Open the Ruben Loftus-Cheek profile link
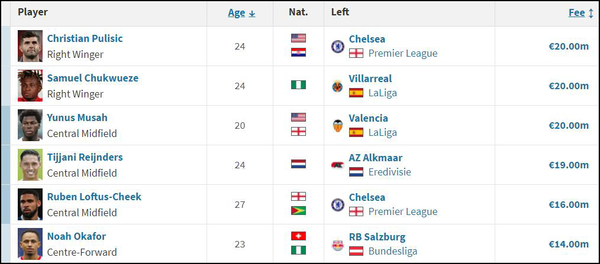 pos(94,197)
